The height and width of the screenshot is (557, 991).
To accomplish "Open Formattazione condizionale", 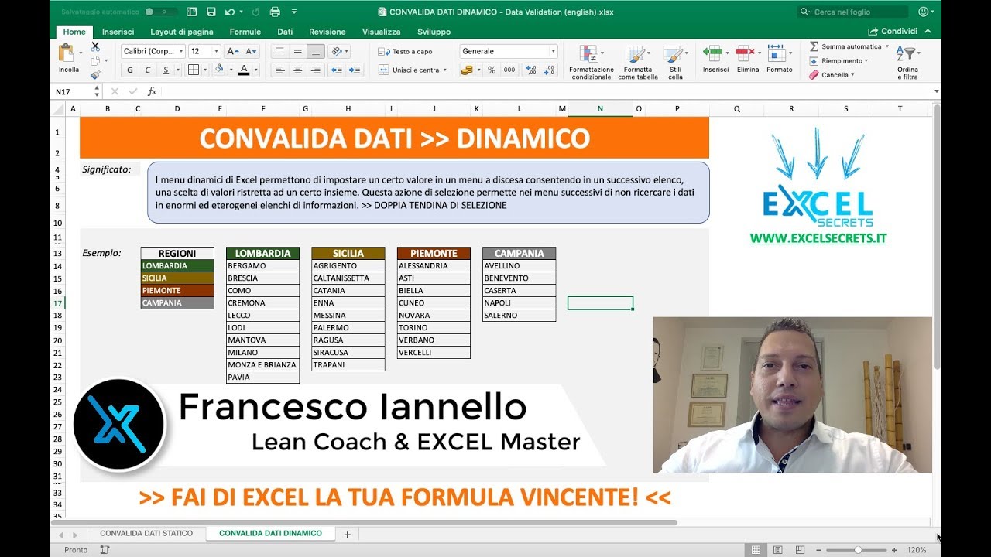I will (592, 62).
